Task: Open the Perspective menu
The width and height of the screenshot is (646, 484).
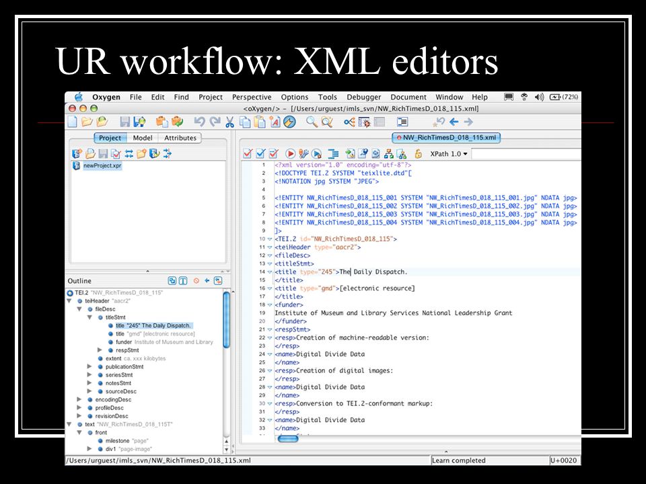Action: click(251, 97)
